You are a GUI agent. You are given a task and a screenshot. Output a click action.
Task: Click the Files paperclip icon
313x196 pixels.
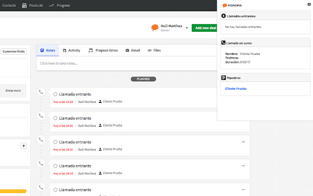[x=150, y=50]
